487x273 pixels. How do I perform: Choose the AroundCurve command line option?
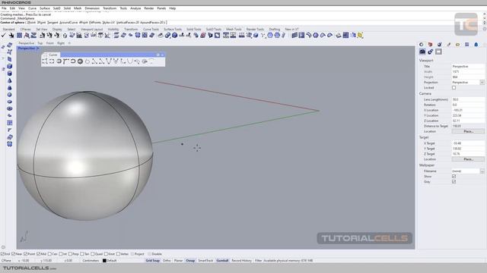coord(68,22)
